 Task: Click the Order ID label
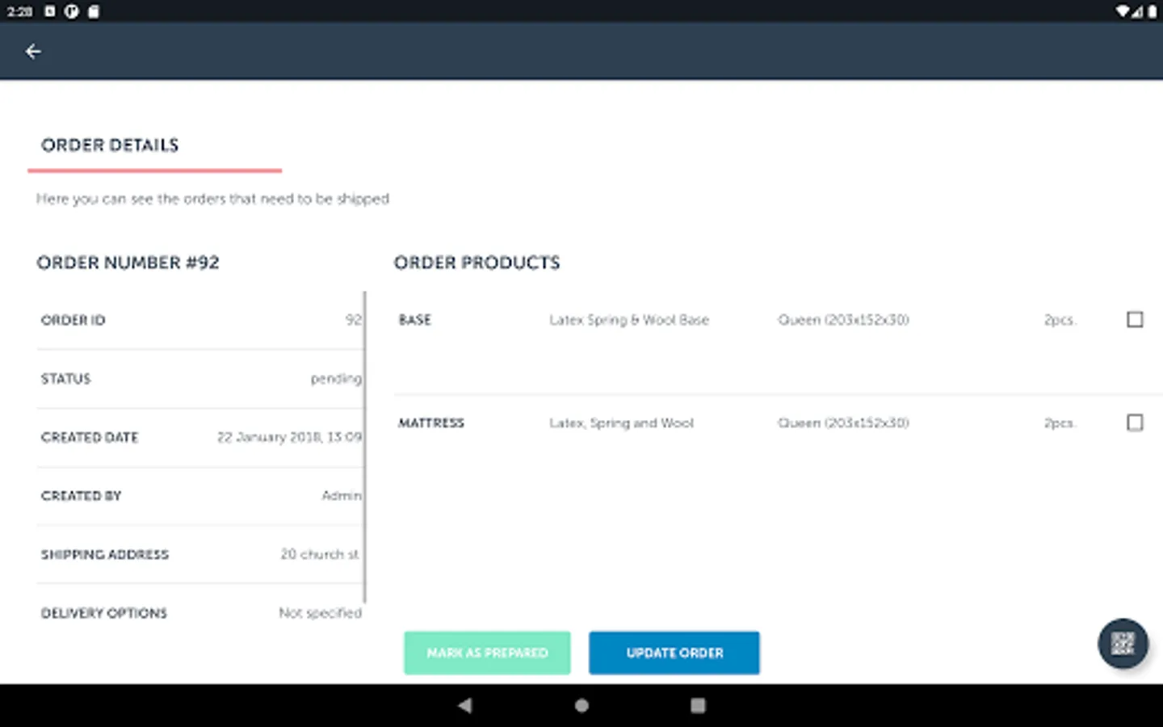[x=73, y=320]
